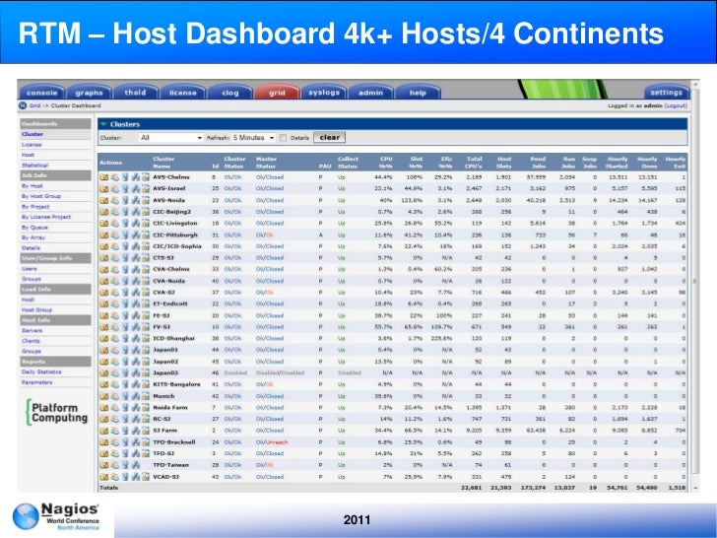
Task: Click the Logout link
Action: (676, 105)
